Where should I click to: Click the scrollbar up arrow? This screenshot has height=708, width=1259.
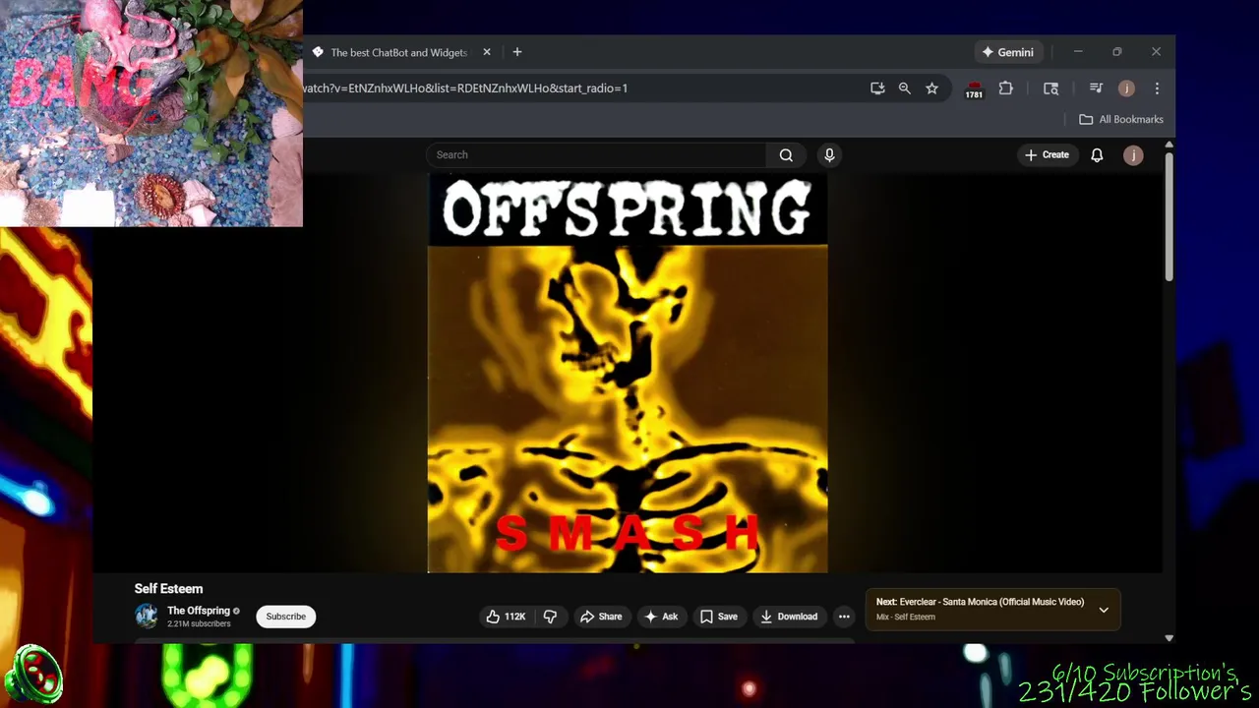(x=1169, y=146)
